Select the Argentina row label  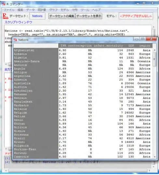[x=22, y=76]
